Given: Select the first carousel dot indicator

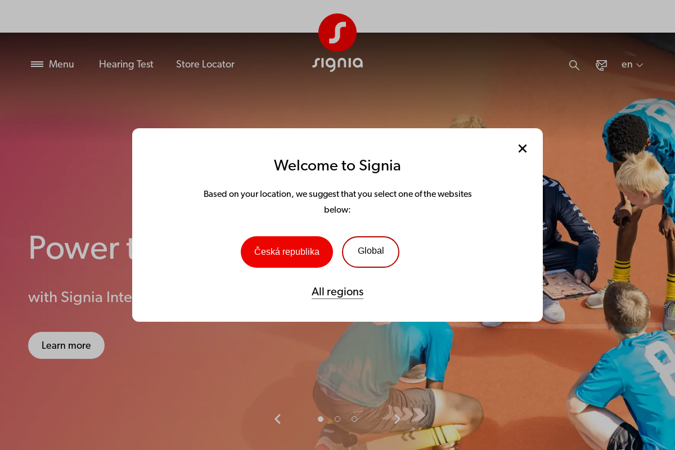Looking at the screenshot, I should pos(321,419).
